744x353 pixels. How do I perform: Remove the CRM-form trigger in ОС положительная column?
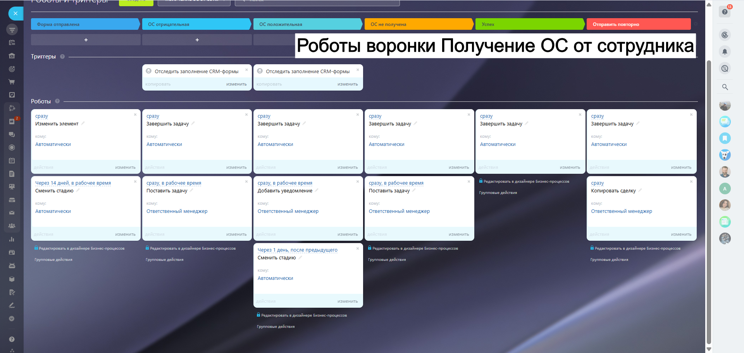click(358, 70)
